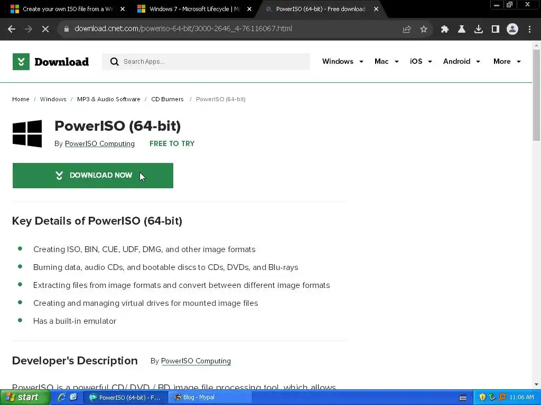The height and width of the screenshot is (405, 541).
Task: Click the DOWNLOAD NOW button
Action: pyautogui.click(x=93, y=176)
